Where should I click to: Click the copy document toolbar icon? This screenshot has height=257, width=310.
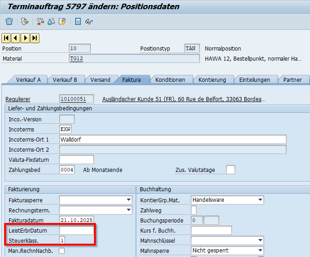tap(24, 22)
